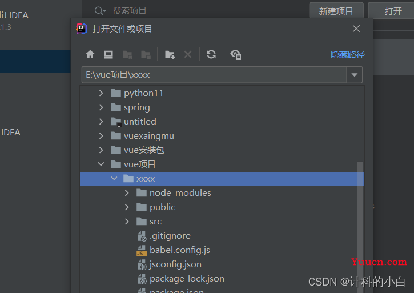Select node_modules in the tree
Screen dimensions: 414x293
[180, 193]
